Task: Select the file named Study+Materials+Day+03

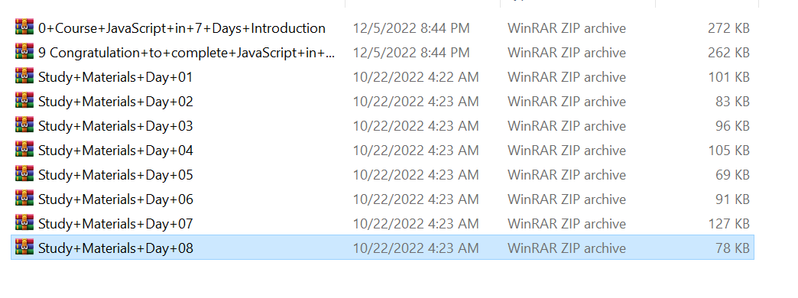Action: point(115,126)
